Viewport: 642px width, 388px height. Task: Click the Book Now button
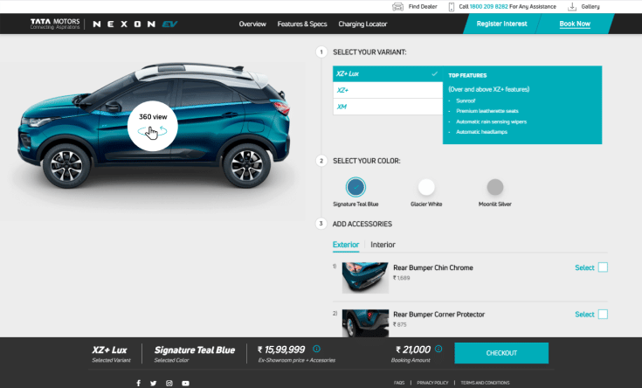[575, 24]
